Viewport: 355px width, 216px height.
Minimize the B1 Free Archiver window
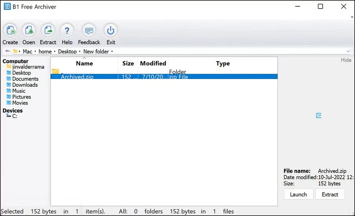click(297, 6)
